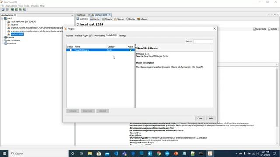
Task: Sort plugins by the Category column header
Action: 117,47
